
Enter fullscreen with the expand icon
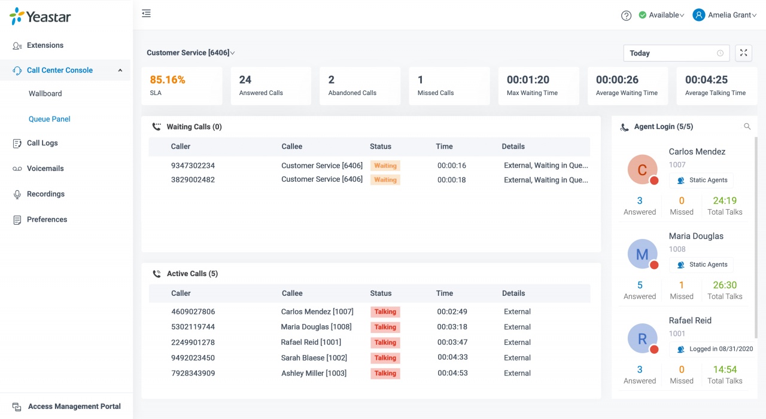coord(743,53)
